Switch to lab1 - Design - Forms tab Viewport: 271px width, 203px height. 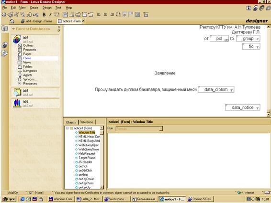36,21
